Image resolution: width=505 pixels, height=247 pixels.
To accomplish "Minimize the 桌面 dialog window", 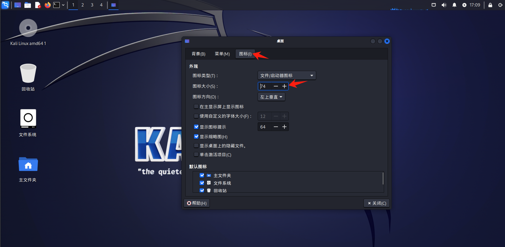I will click(x=373, y=41).
